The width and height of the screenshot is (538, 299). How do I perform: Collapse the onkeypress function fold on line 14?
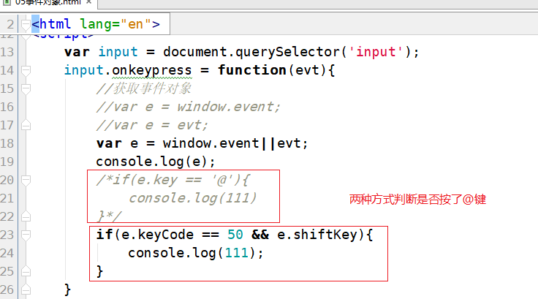(x=26, y=70)
